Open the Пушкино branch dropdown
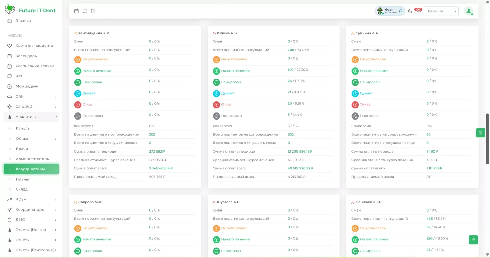Viewport: 490px width, 258px height. (441, 11)
